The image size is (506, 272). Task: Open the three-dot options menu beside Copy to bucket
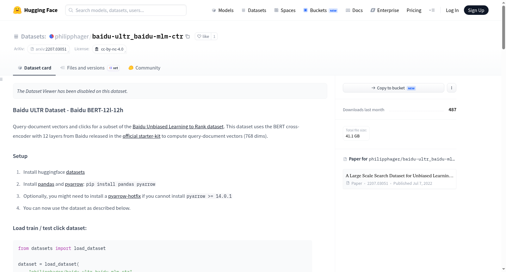point(452,88)
